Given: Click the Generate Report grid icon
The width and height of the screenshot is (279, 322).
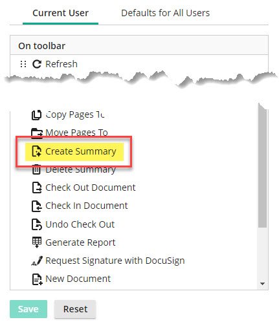Looking at the screenshot, I should (x=37, y=242).
